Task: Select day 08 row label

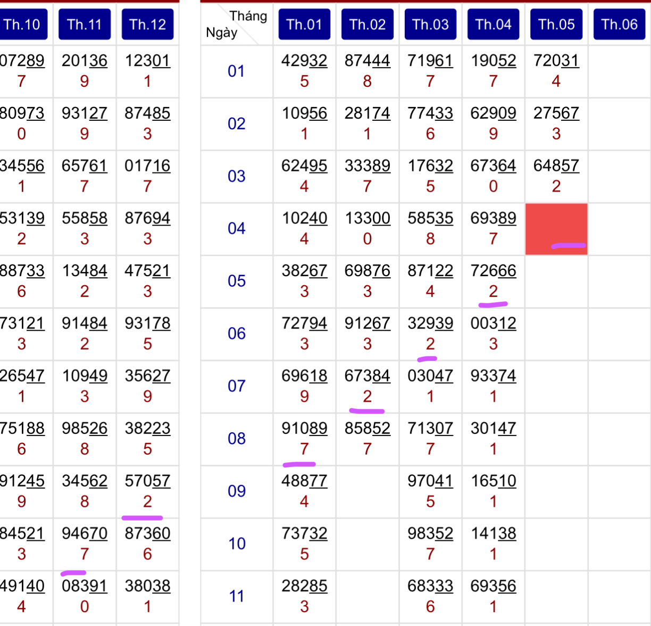Action: coord(237,439)
